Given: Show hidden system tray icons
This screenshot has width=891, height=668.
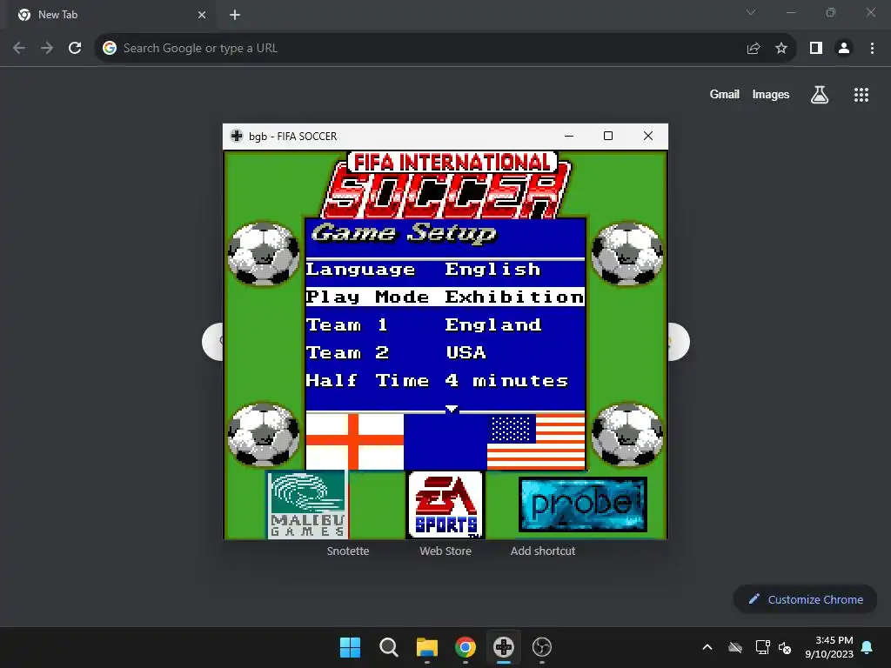Looking at the screenshot, I should [x=707, y=647].
